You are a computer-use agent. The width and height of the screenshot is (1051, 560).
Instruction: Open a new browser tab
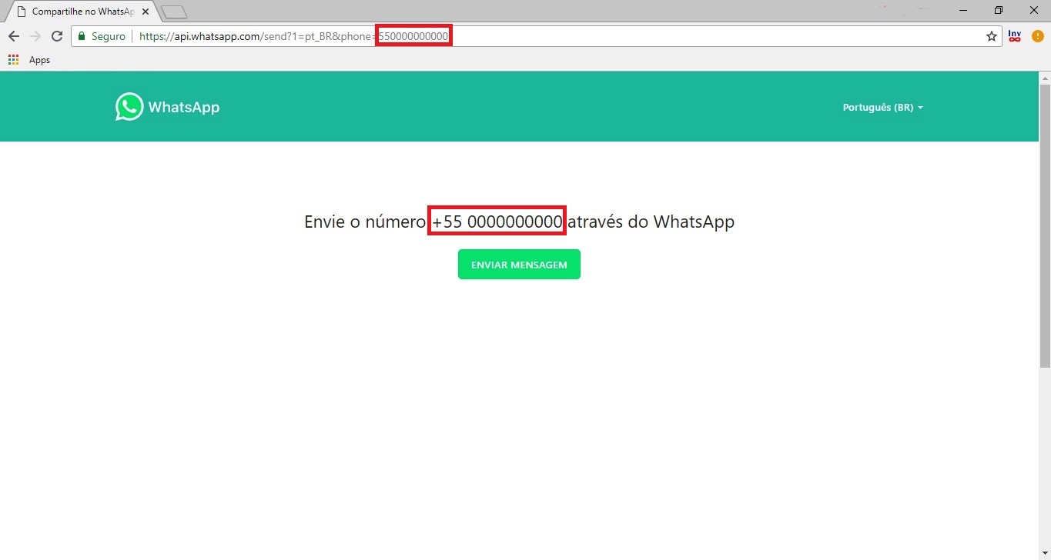(175, 12)
